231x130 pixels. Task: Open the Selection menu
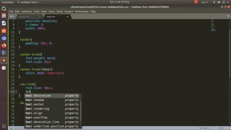(27, 12)
